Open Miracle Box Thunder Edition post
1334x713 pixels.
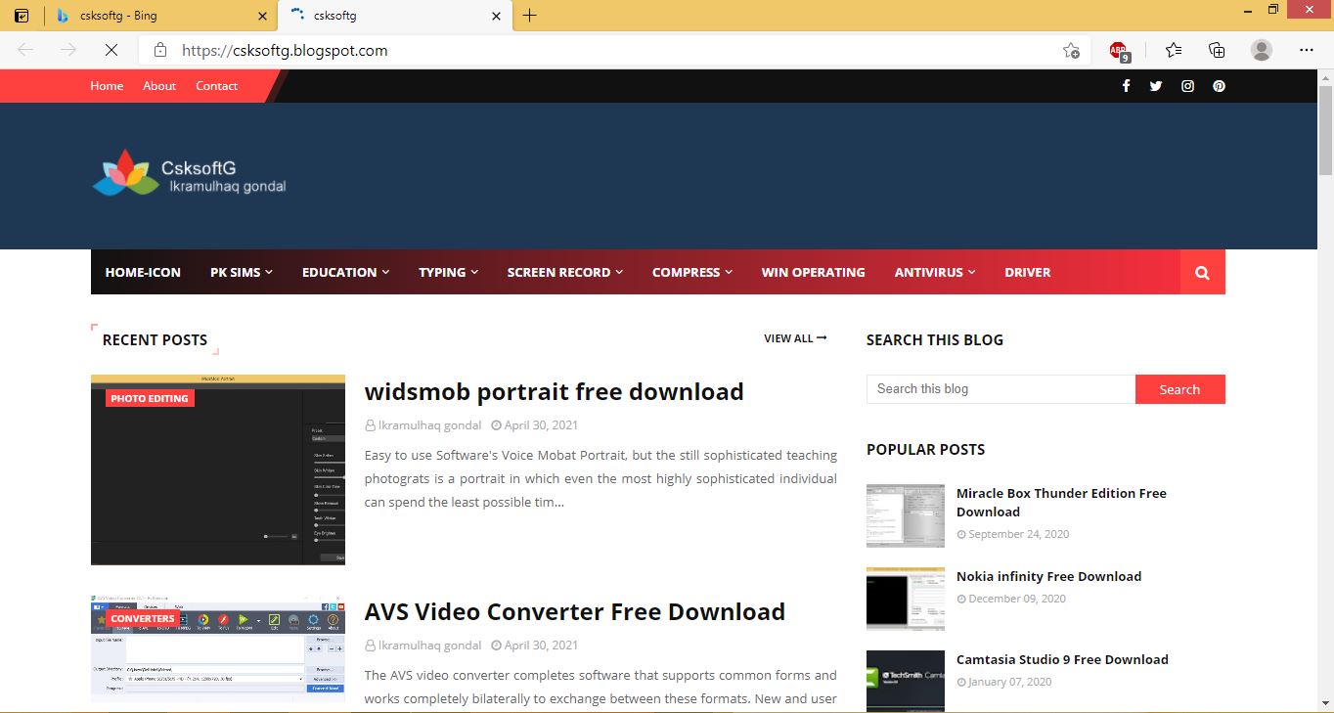1061,502
